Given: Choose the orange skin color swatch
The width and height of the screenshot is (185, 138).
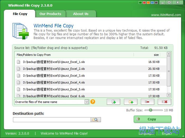Looking at the screenshot, I should coord(148,3).
